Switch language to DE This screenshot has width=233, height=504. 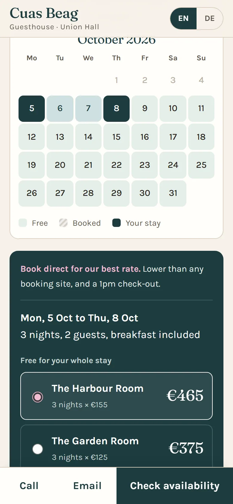210,19
